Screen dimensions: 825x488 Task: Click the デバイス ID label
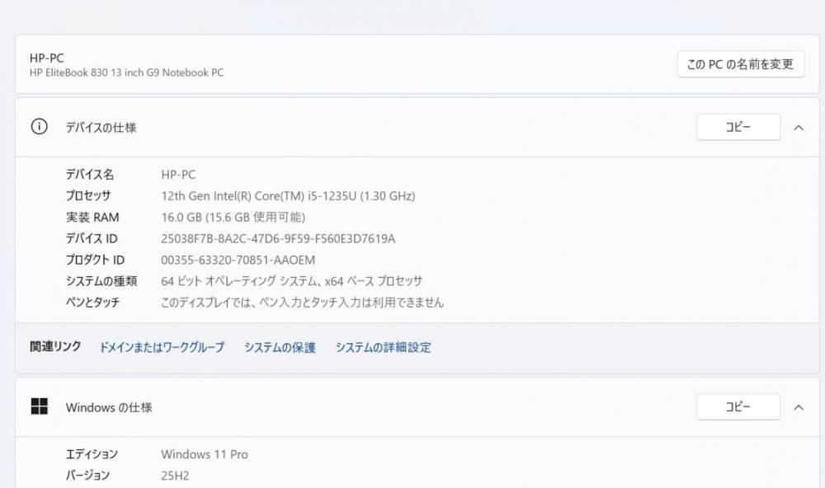click(92, 239)
